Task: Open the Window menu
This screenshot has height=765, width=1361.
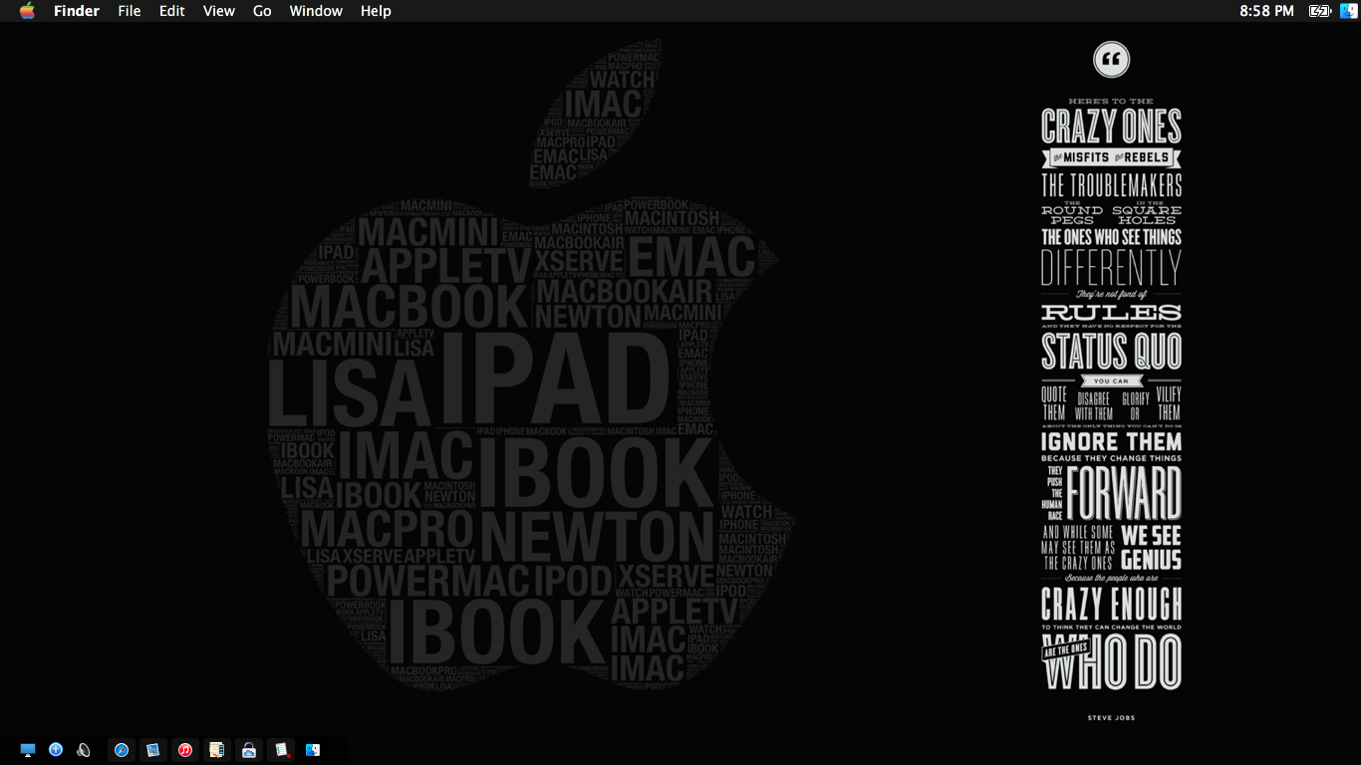Action: coord(316,11)
